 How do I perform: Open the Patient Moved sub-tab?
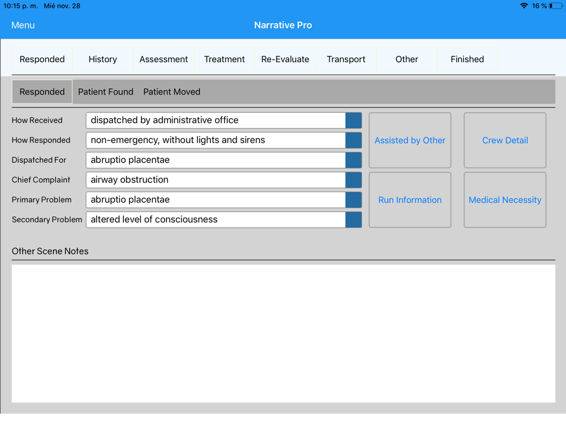click(172, 92)
